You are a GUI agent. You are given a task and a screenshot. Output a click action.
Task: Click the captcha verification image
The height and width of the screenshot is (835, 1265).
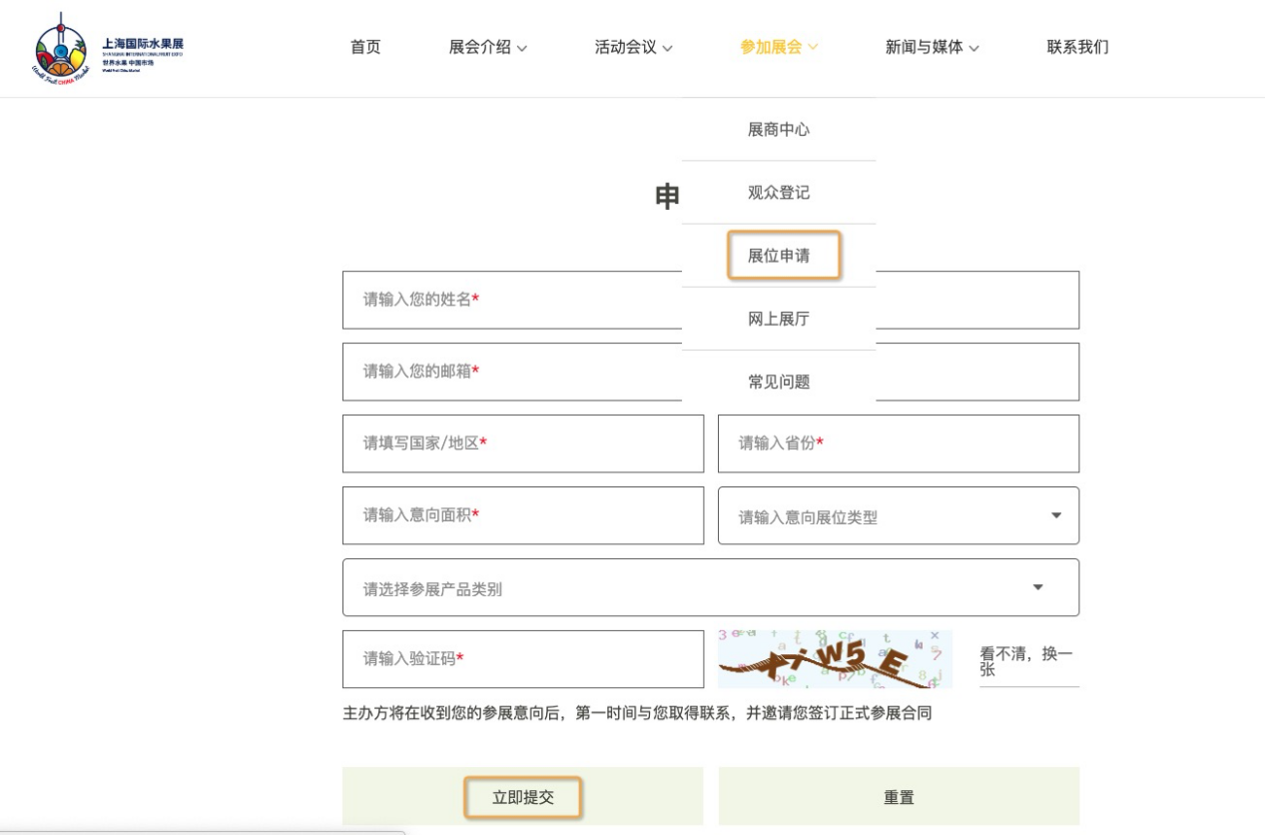[834, 659]
